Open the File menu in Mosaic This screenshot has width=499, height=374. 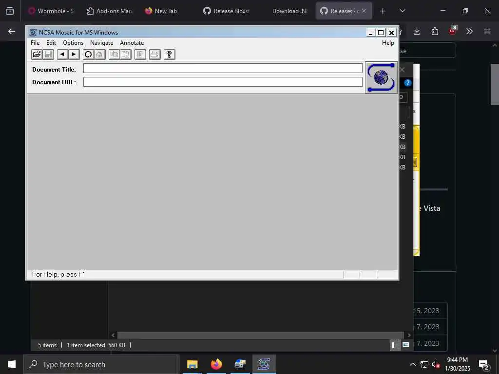(x=35, y=43)
